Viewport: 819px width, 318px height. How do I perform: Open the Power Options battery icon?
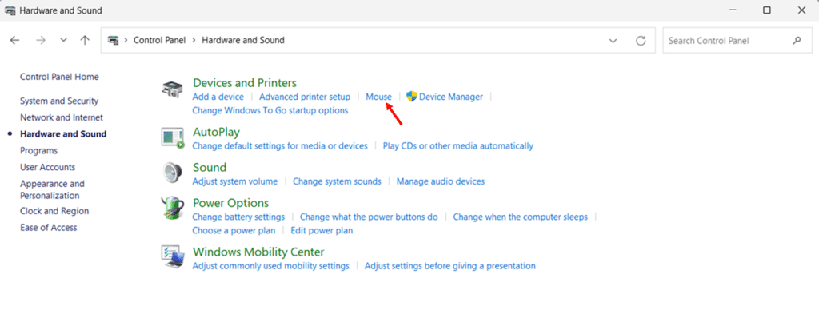(173, 207)
